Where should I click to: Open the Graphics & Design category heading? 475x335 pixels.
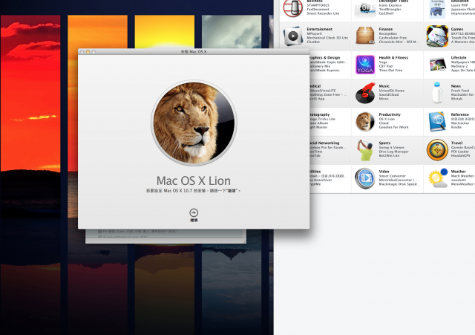click(x=325, y=58)
